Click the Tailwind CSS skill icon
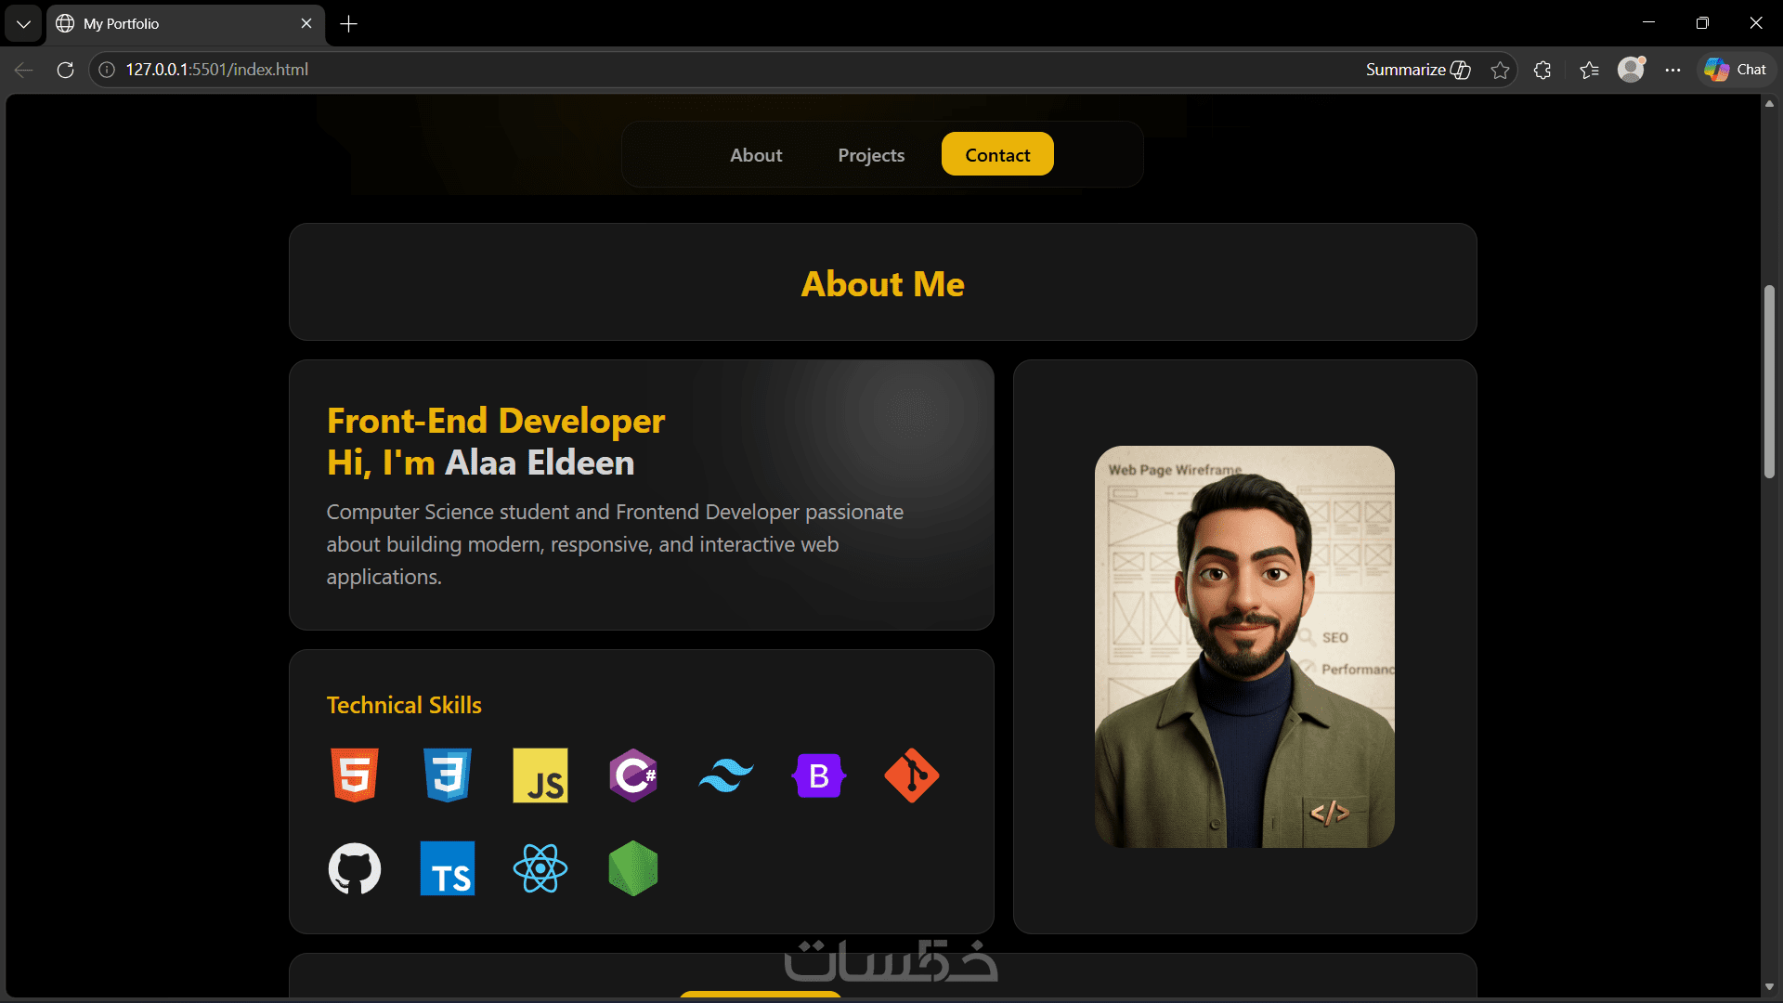Screen dimensions: 1783x1003 click(726, 775)
